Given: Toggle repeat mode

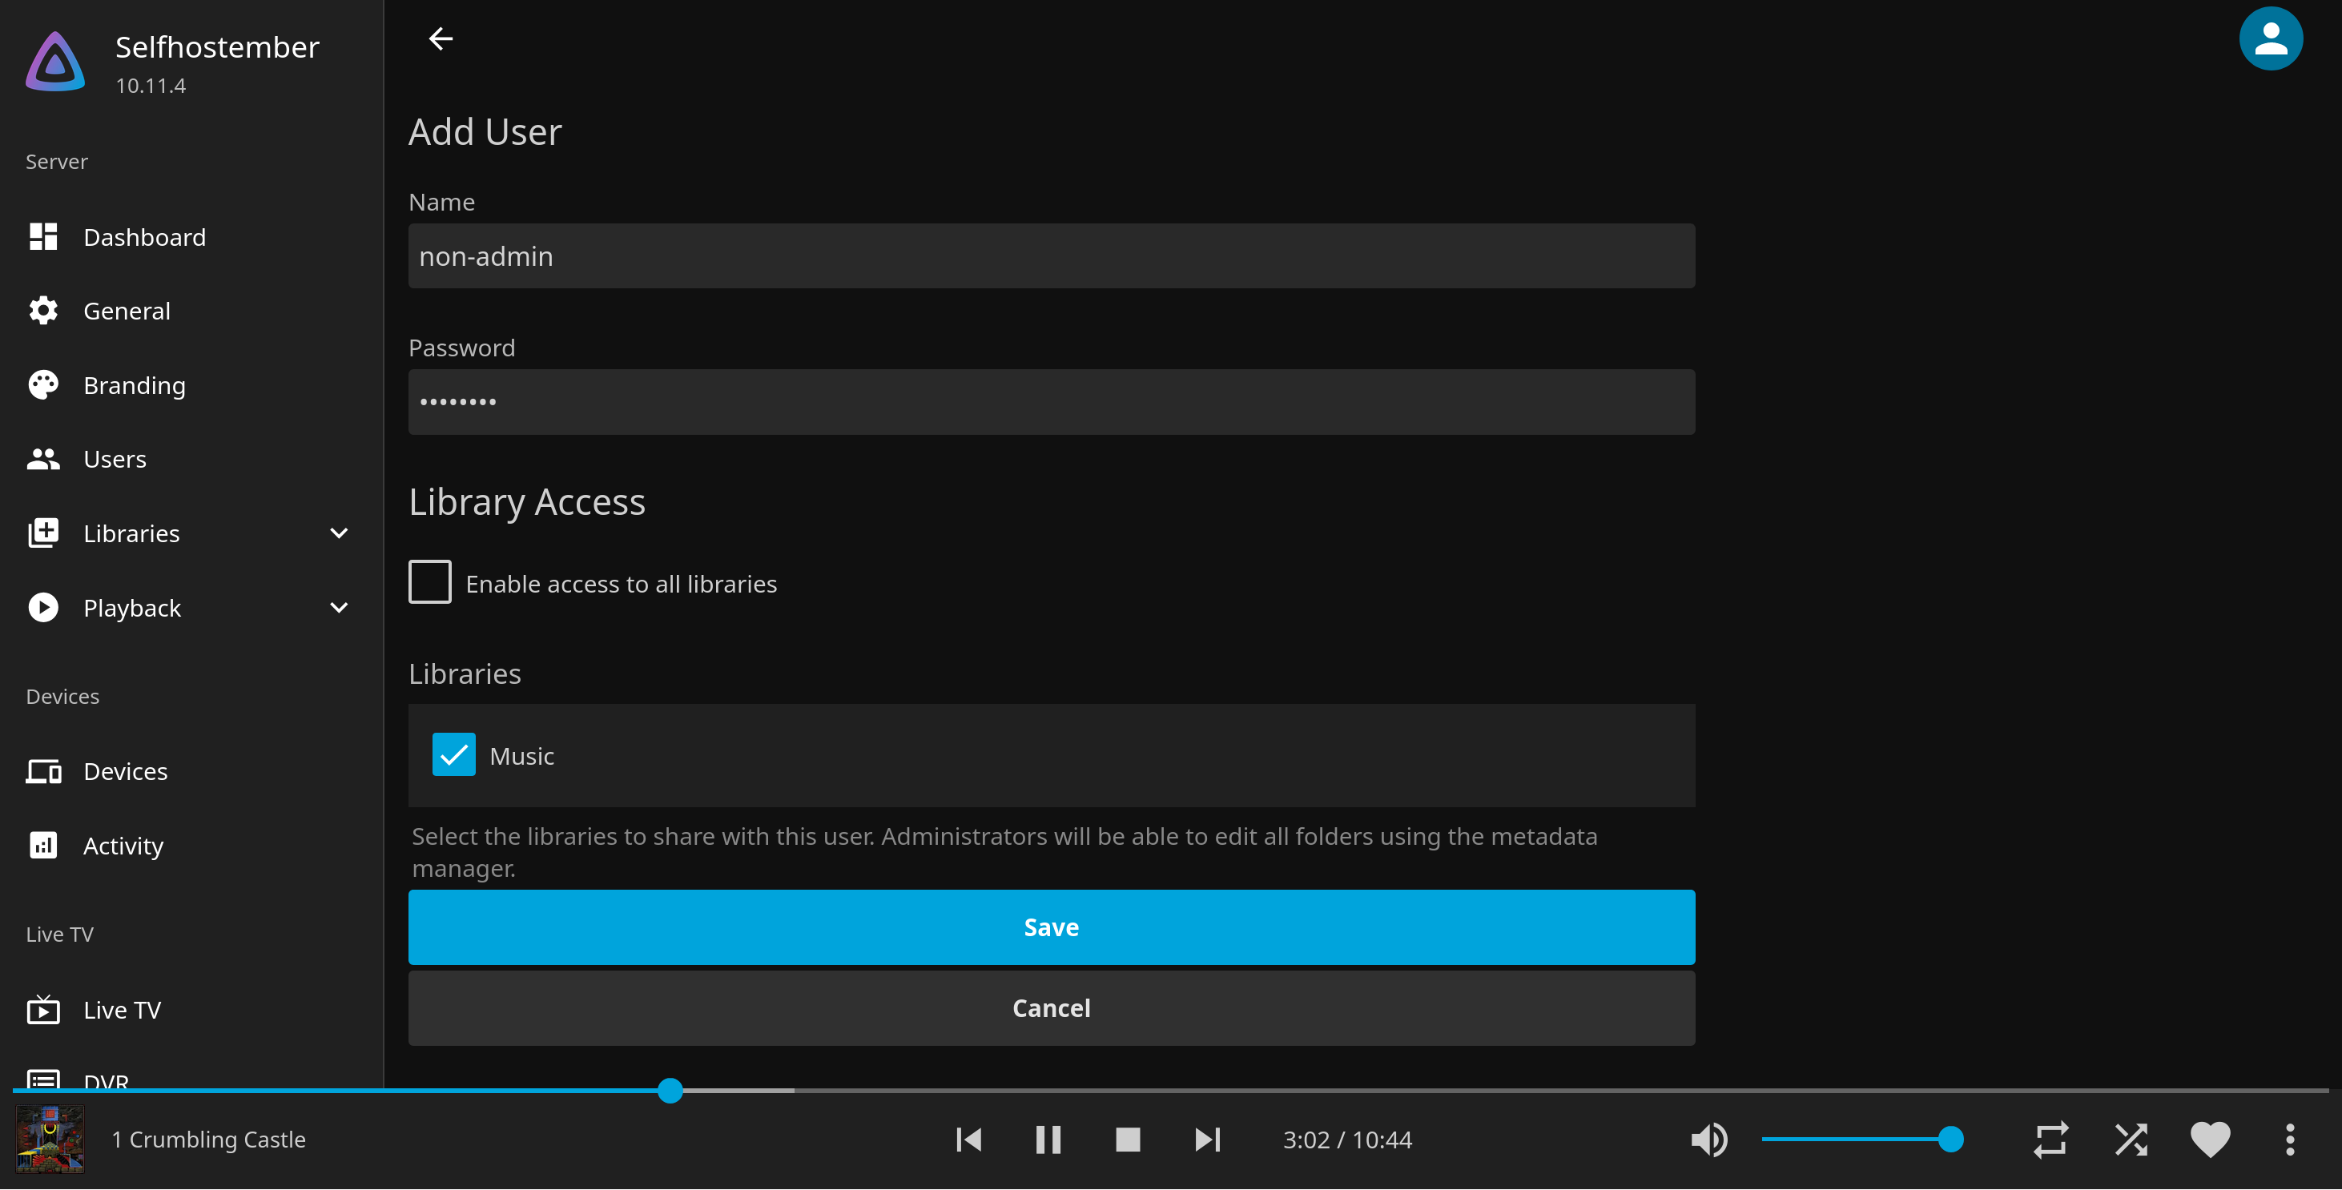Looking at the screenshot, I should point(2050,1139).
